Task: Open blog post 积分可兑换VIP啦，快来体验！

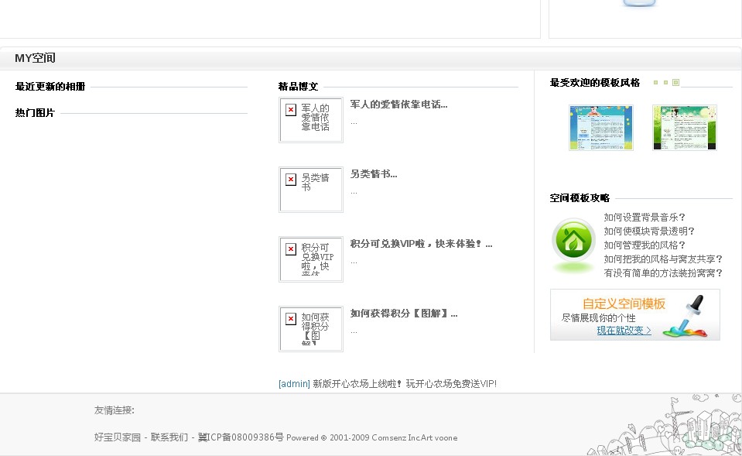Action: click(x=421, y=243)
